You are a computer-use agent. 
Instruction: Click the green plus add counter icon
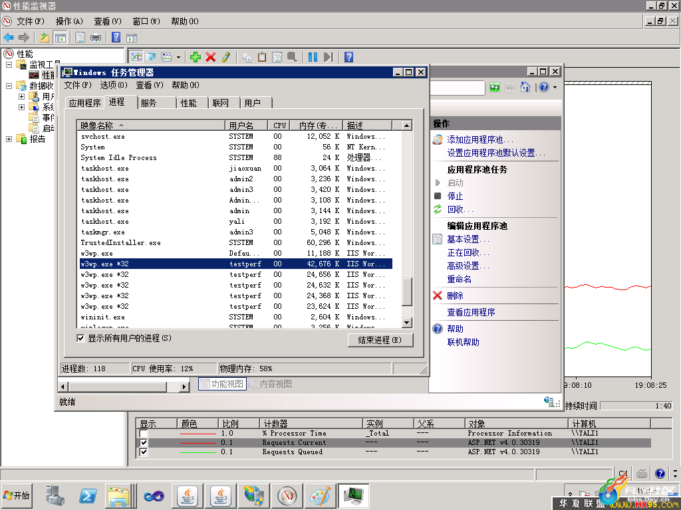[195, 57]
